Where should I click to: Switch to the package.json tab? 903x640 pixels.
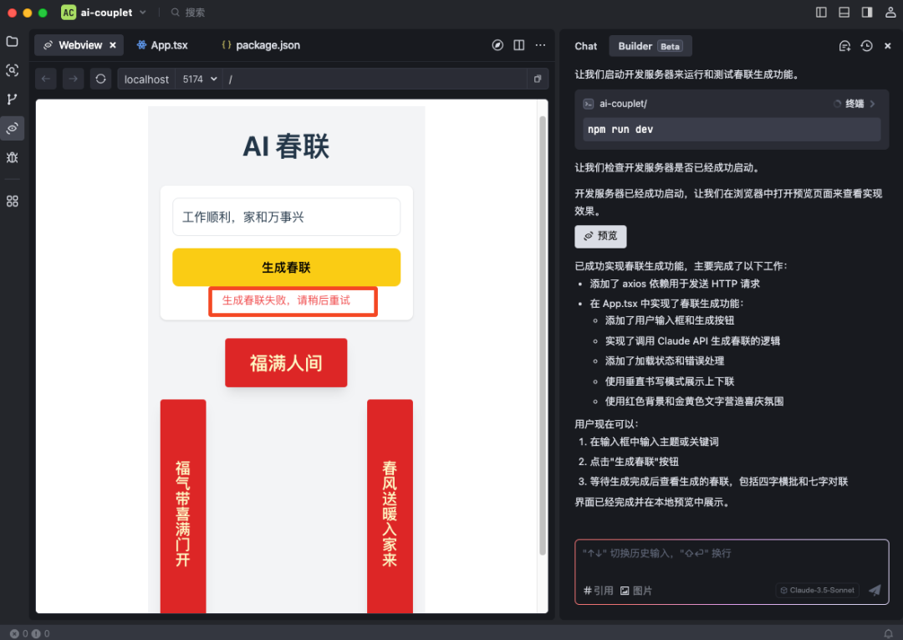(261, 45)
